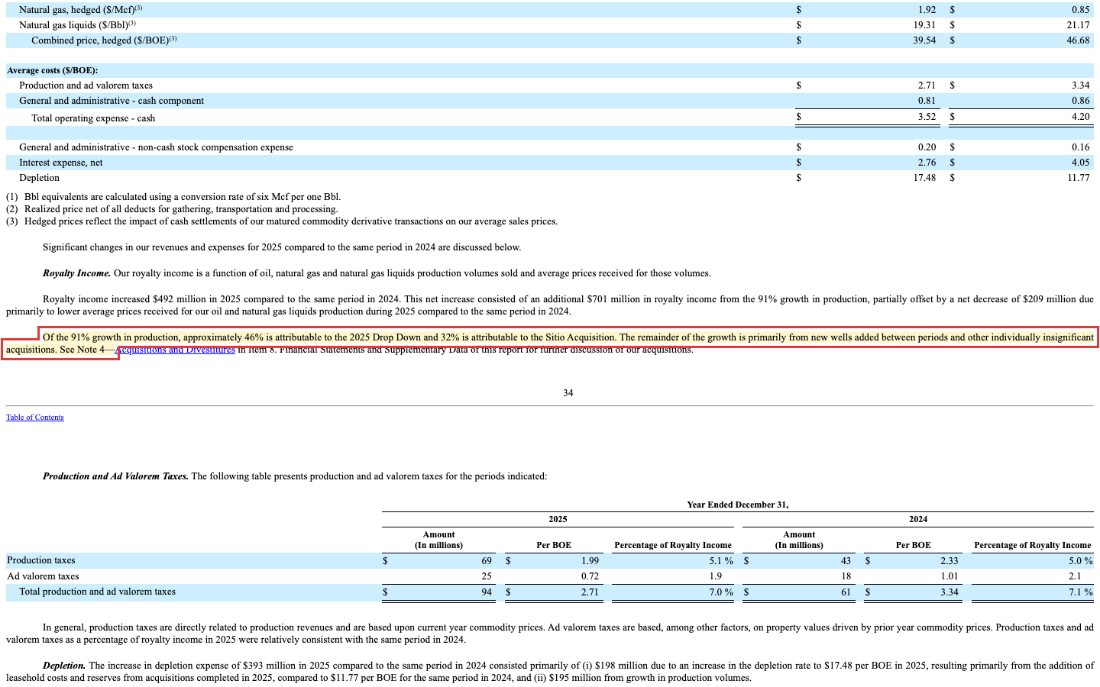Follow the Acquisitions and Divestitures link
Viewport: 1100px width, 687px height.
click(176, 350)
